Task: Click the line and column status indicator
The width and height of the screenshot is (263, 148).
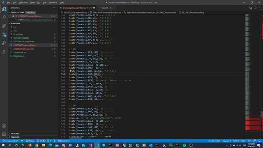Action: 214,141
